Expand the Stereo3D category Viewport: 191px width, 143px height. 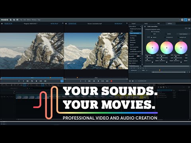coord(140,56)
